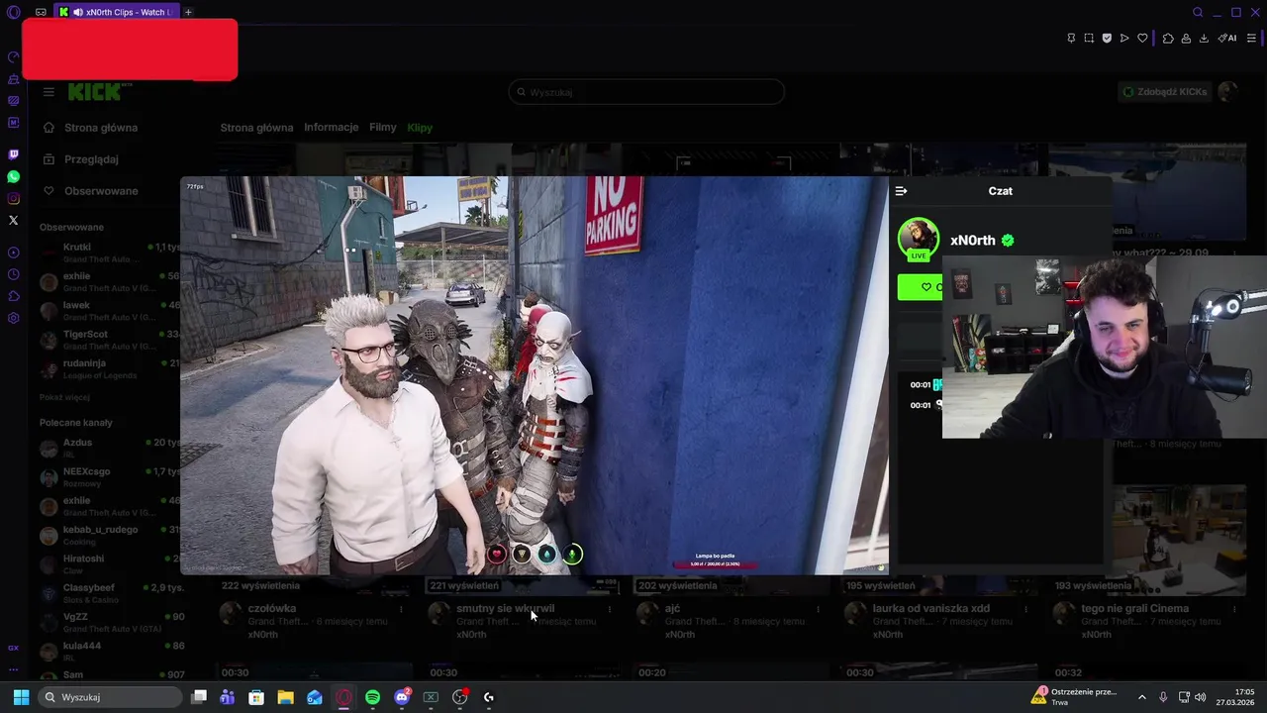Open the browser downloads icon
Image resolution: width=1267 pixels, height=713 pixels.
(x=1204, y=38)
